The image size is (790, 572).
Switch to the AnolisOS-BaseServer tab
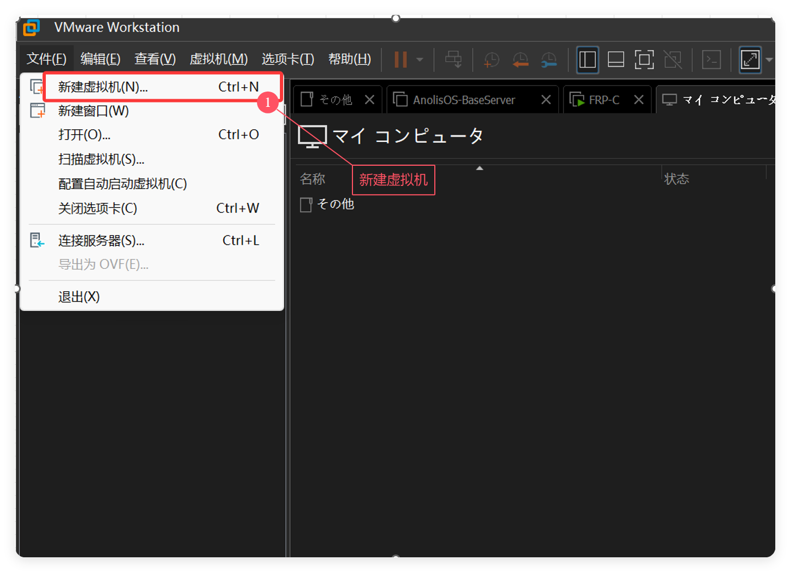click(x=464, y=100)
